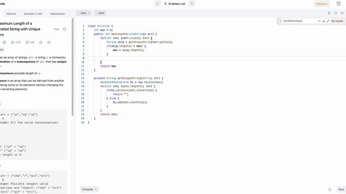Reset code with the revert icon
Image resolution: width=346 pixels, height=194 pixels.
[x=342, y=13]
